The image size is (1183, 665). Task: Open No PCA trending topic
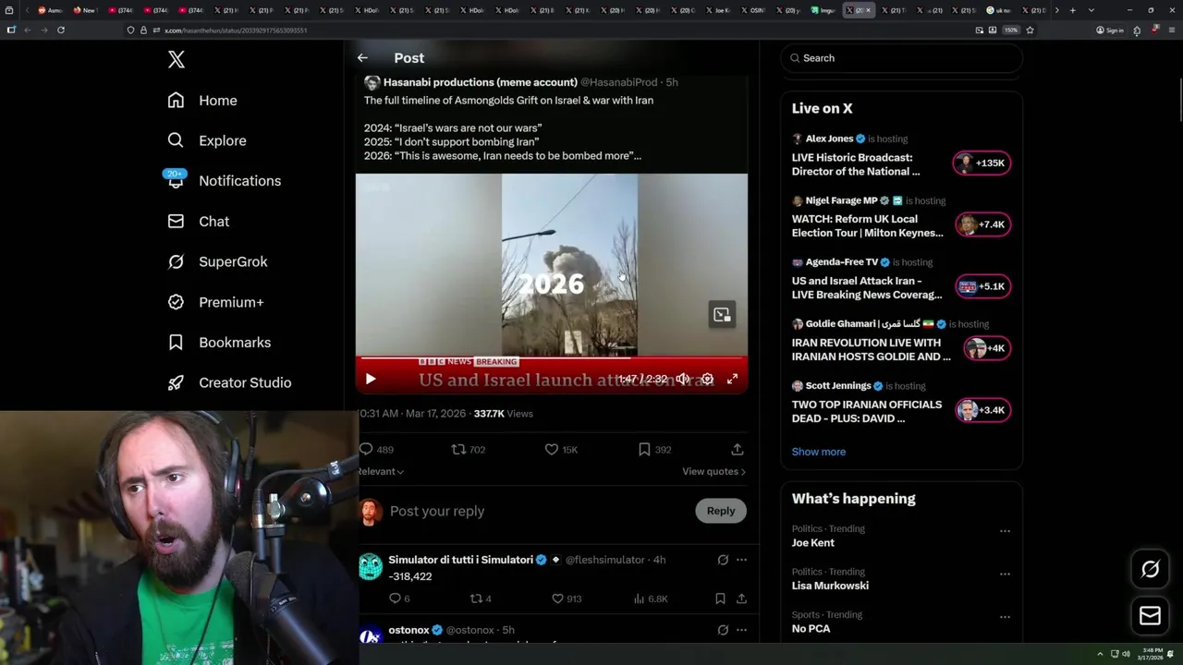(811, 629)
